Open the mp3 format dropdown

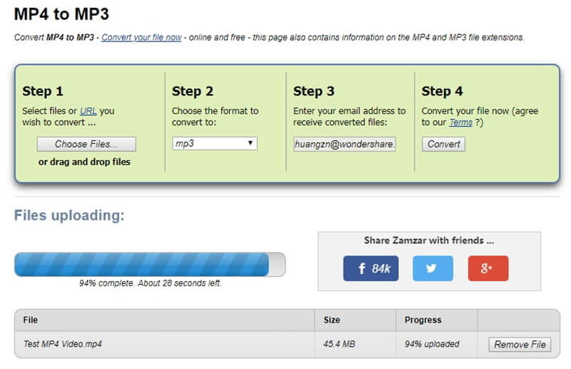215,143
